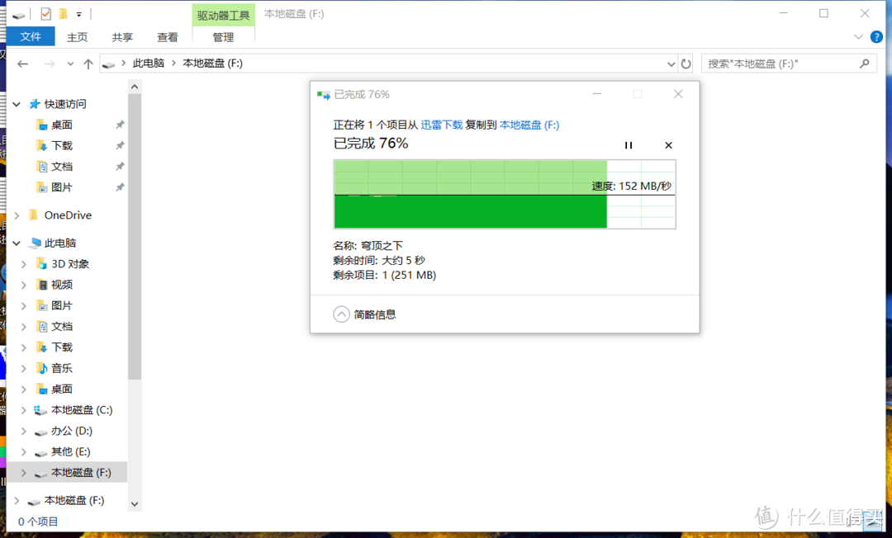The width and height of the screenshot is (892, 538).
Task: Select the 3D 对象 folder icon
Action: pyautogui.click(x=41, y=263)
